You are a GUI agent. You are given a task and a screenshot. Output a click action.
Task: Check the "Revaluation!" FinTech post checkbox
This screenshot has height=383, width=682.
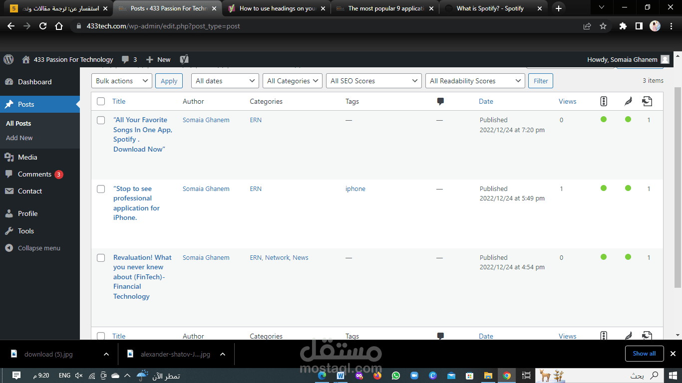[101, 258]
